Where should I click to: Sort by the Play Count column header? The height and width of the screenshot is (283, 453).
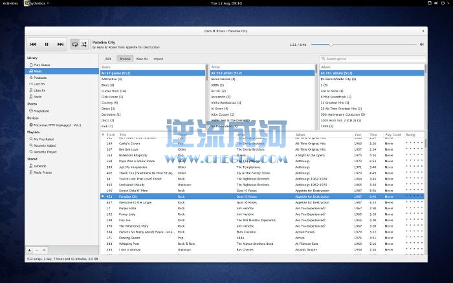tap(393, 135)
